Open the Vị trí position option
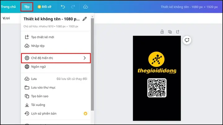 [x=6, y=18]
